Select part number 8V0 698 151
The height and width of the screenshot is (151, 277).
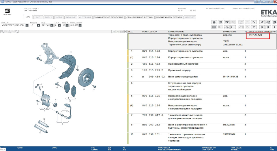pyautogui.click(x=151, y=134)
